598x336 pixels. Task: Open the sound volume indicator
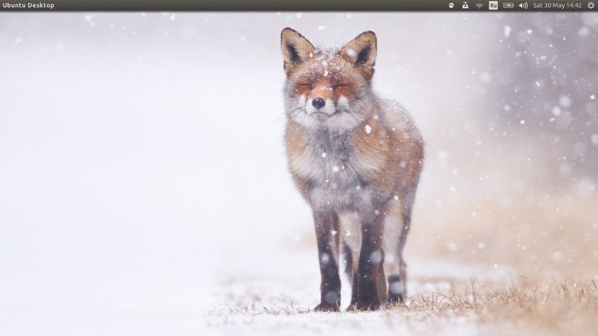click(523, 6)
